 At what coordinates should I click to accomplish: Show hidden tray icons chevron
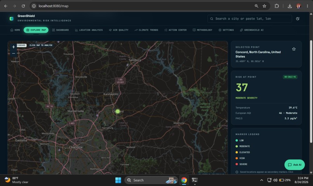tap(261, 180)
